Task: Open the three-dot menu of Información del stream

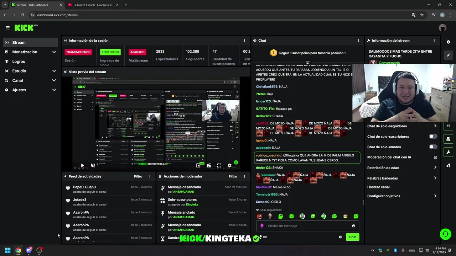Action: pyautogui.click(x=434, y=41)
